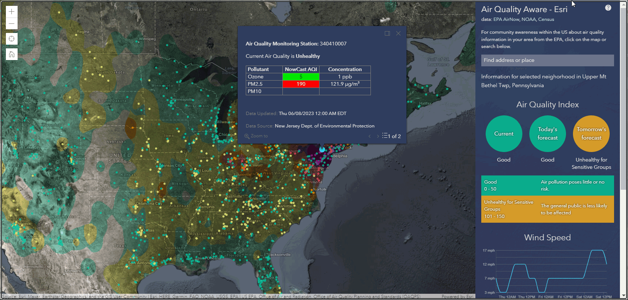This screenshot has height=300, width=628.
Task: Open the 1 of 2 feature list
Action: (x=391, y=136)
